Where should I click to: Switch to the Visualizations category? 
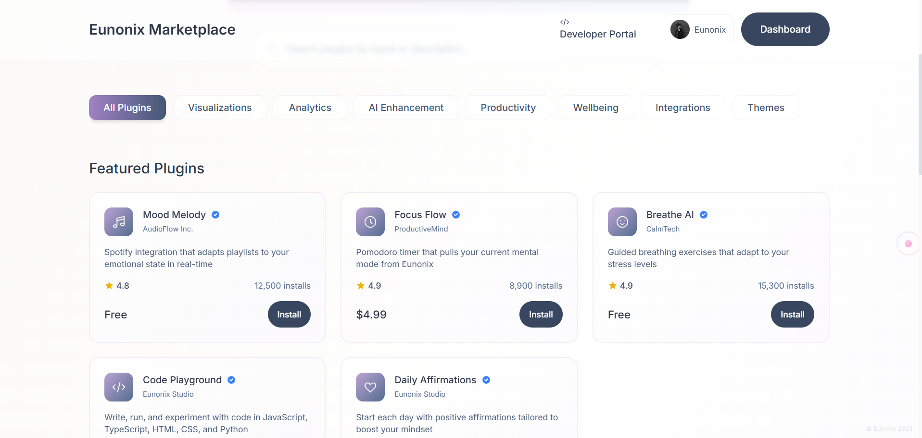pyautogui.click(x=220, y=107)
